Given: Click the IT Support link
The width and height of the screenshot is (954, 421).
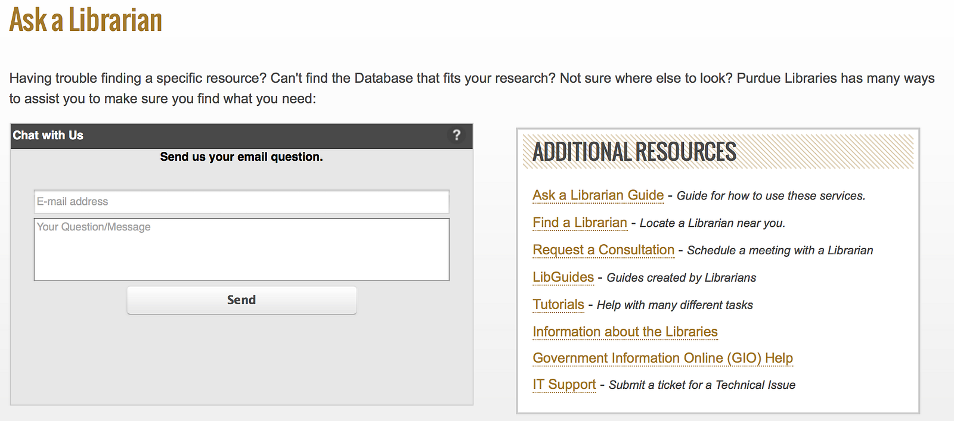Looking at the screenshot, I should (x=564, y=385).
